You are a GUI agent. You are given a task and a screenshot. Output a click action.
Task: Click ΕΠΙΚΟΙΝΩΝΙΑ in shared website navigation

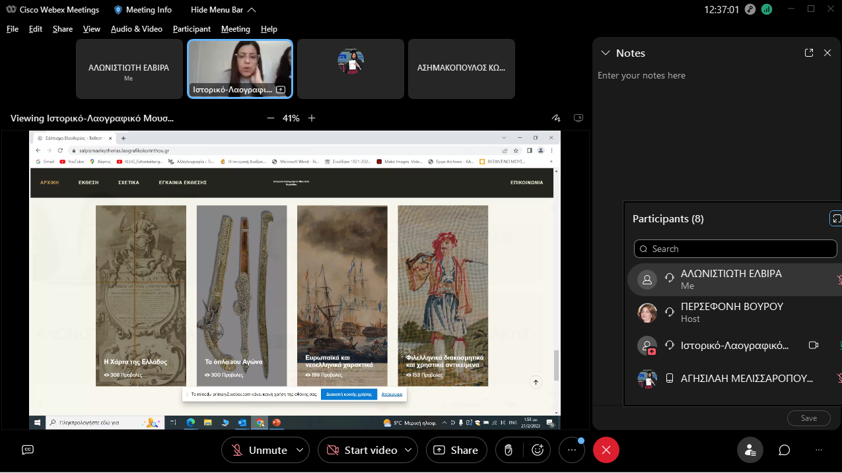(527, 183)
